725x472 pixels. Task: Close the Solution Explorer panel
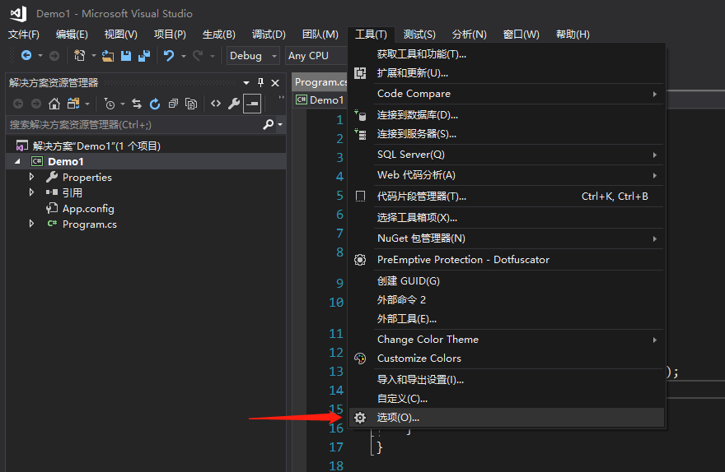[x=275, y=82]
